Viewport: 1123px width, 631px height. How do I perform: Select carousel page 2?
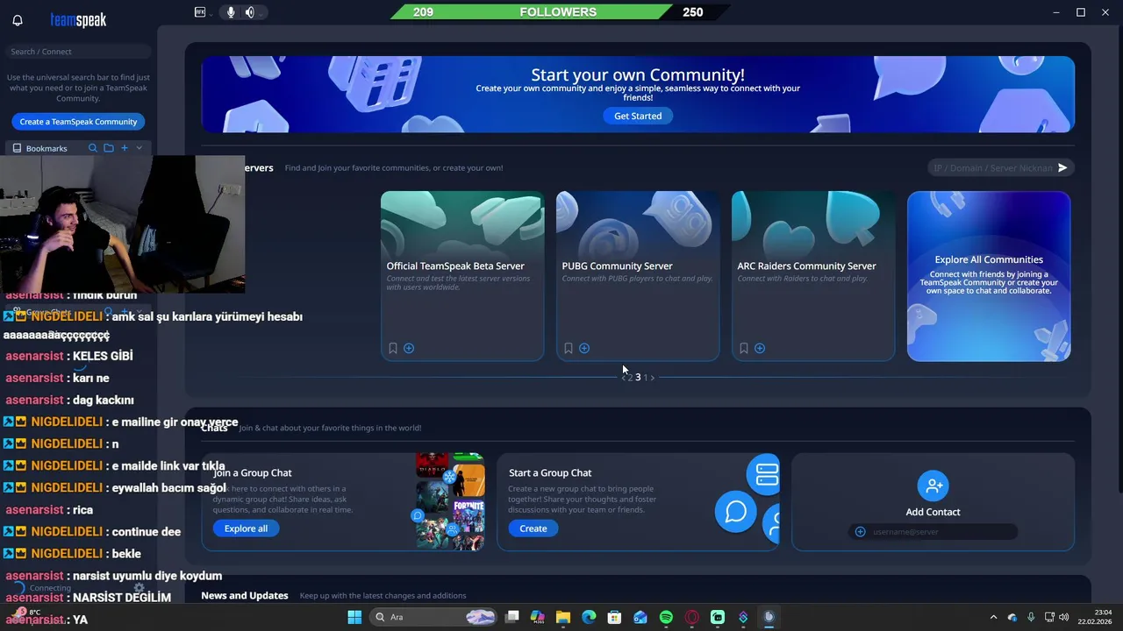point(630,378)
